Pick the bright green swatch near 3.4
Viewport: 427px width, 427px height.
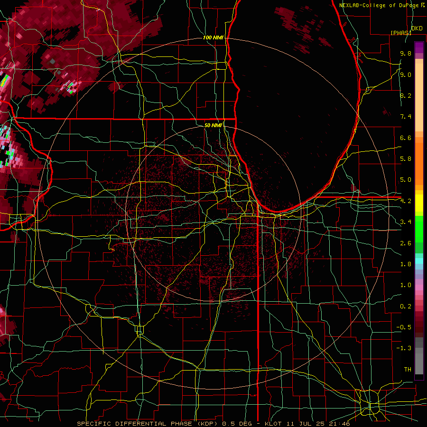click(x=419, y=229)
